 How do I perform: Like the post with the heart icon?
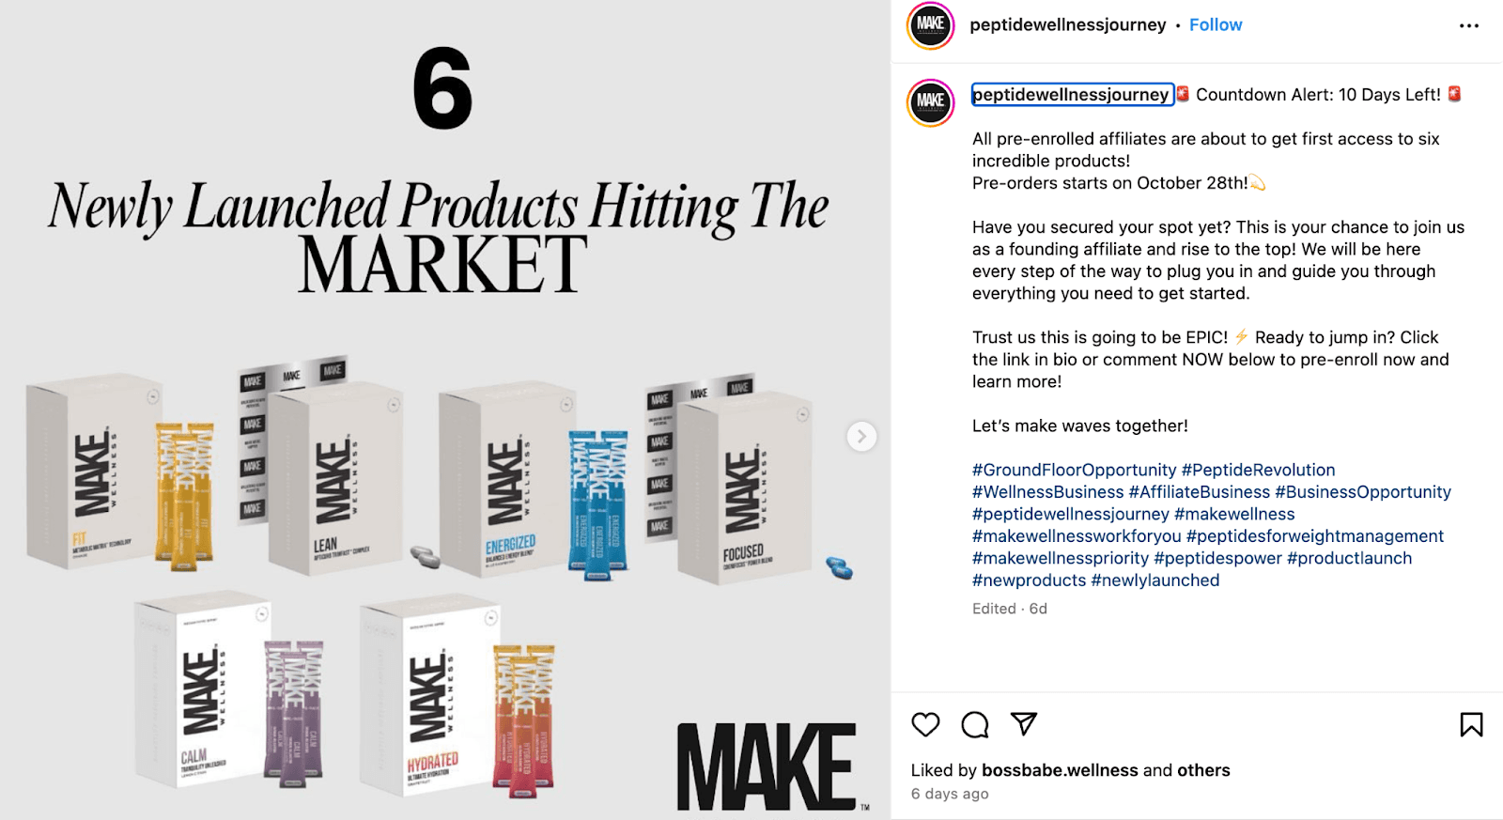[925, 725]
